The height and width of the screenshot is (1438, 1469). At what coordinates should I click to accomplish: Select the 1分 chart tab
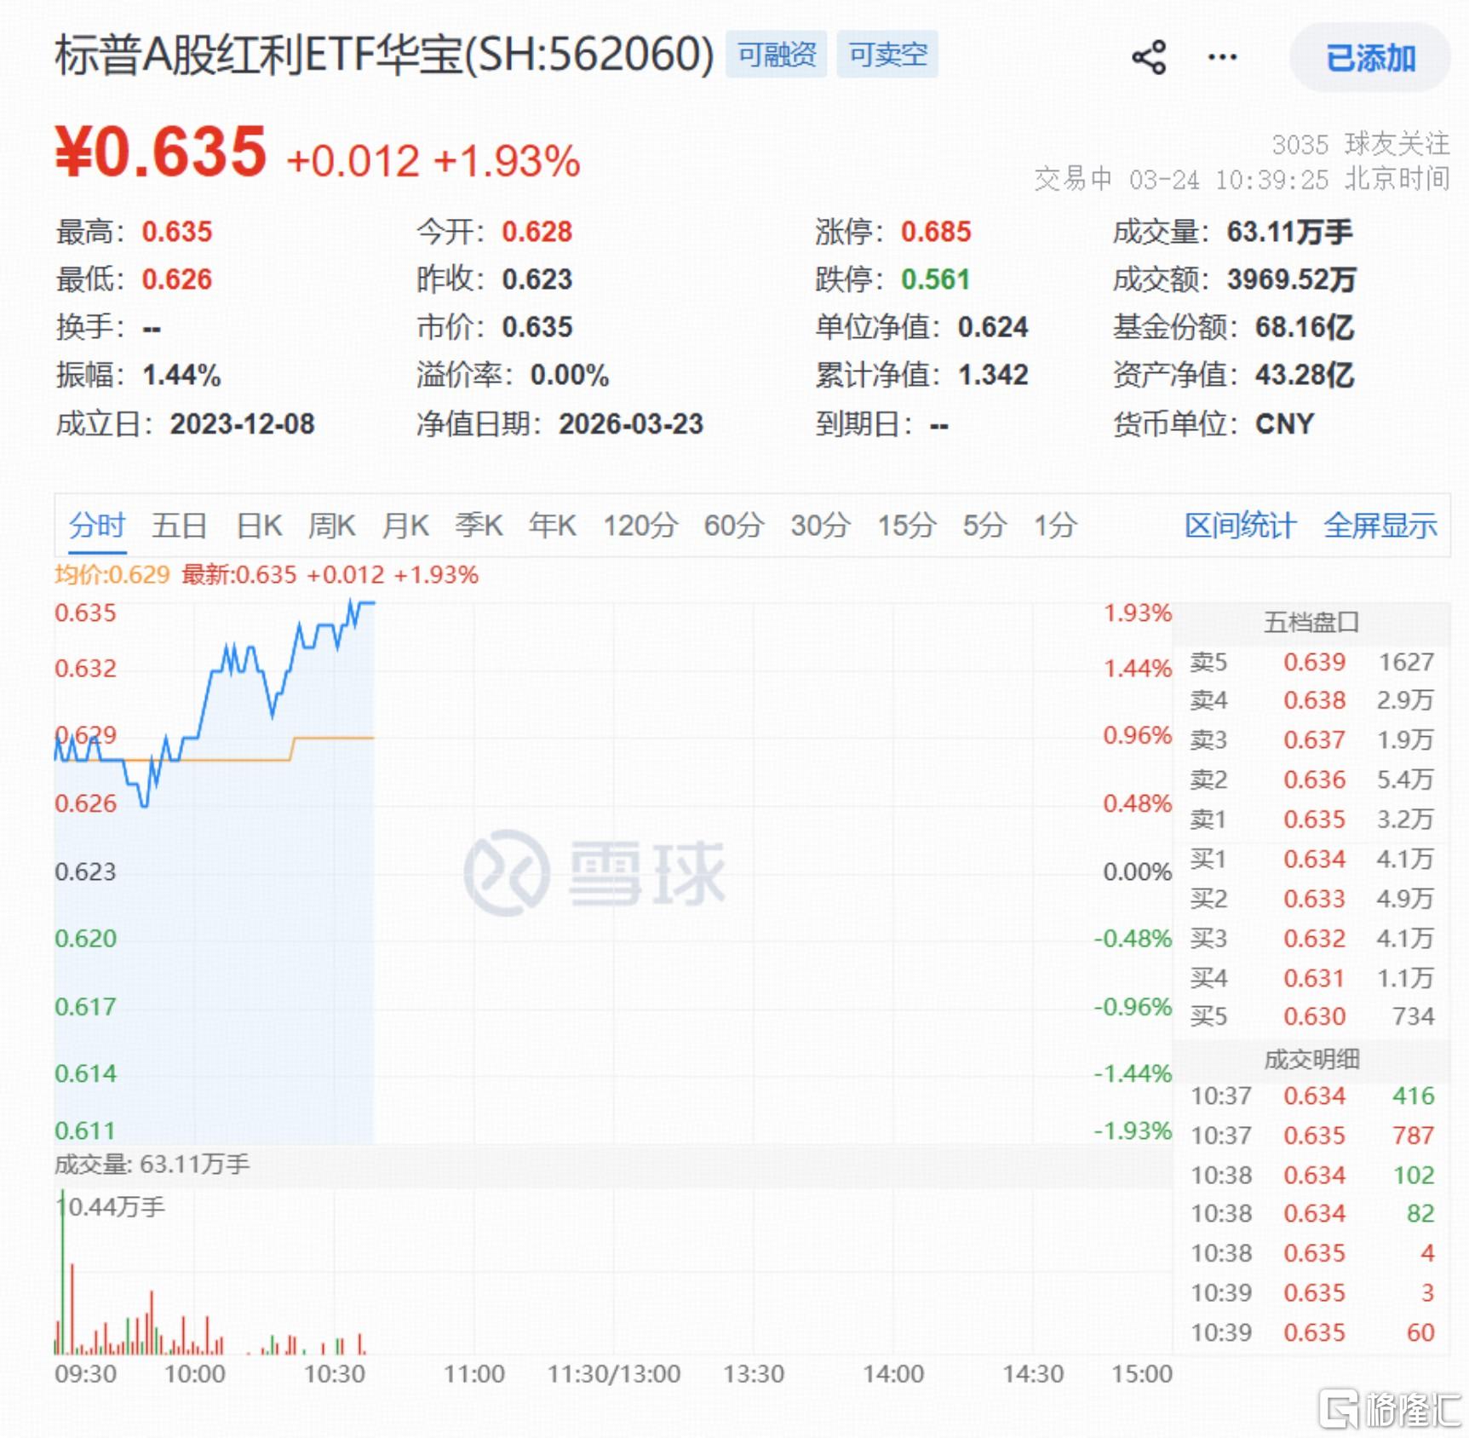coord(1056,526)
